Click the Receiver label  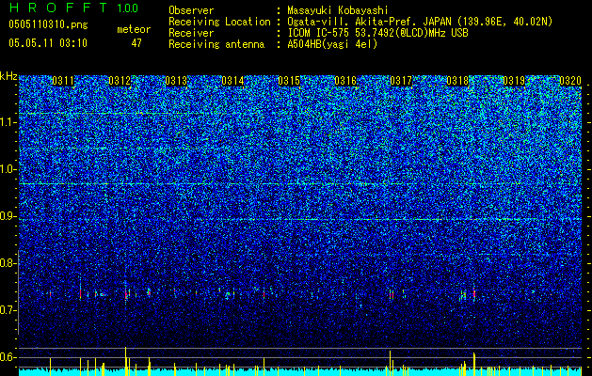pyautogui.click(x=191, y=33)
